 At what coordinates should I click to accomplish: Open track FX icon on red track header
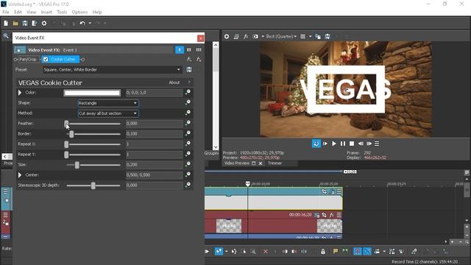[332, 215]
